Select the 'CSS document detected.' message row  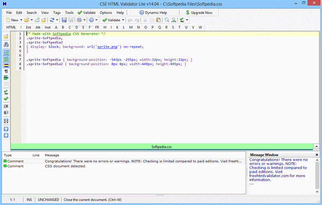click(124, 166)
